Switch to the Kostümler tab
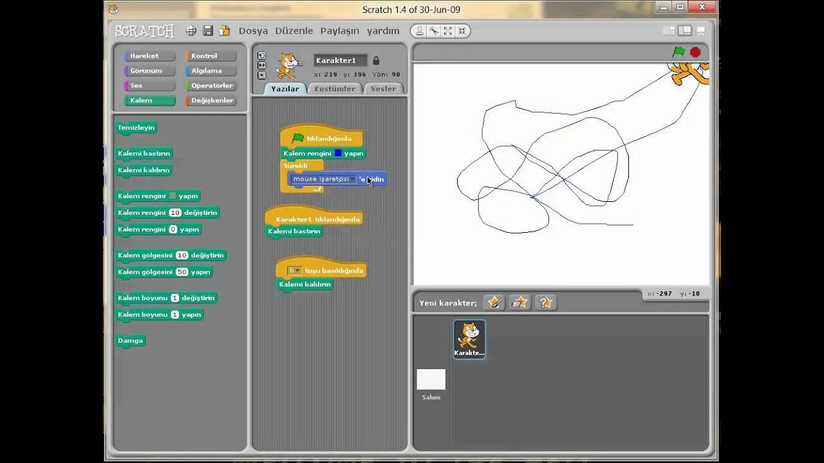Viewport: 824px width, 463px height. coord(335,89)
